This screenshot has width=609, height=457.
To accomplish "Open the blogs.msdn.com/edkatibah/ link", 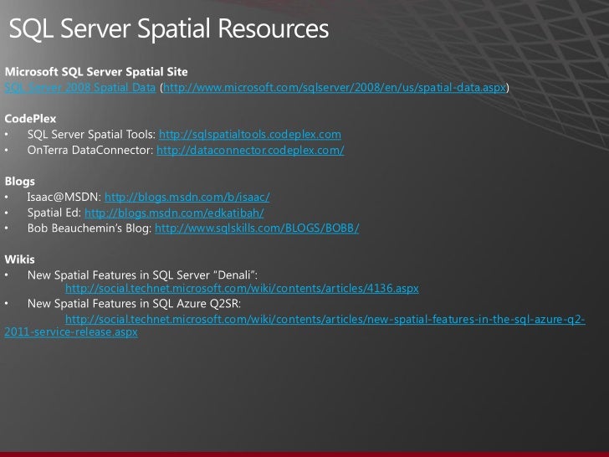I will pyautogui.click(x=174, y=213).
